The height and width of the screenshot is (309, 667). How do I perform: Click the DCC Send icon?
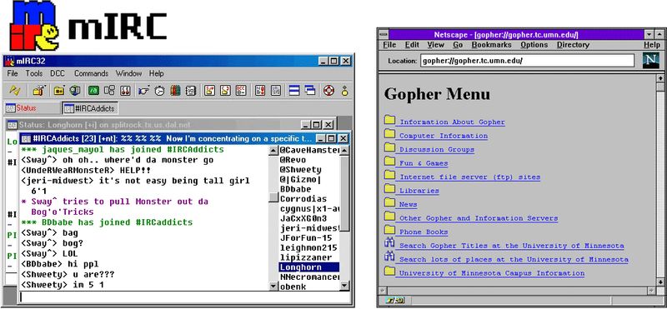209,90
